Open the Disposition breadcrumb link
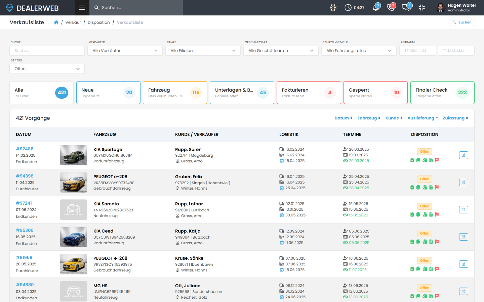The height and width of the screenshot is (302, 484). pyautogui.click(x=99, y=22)
